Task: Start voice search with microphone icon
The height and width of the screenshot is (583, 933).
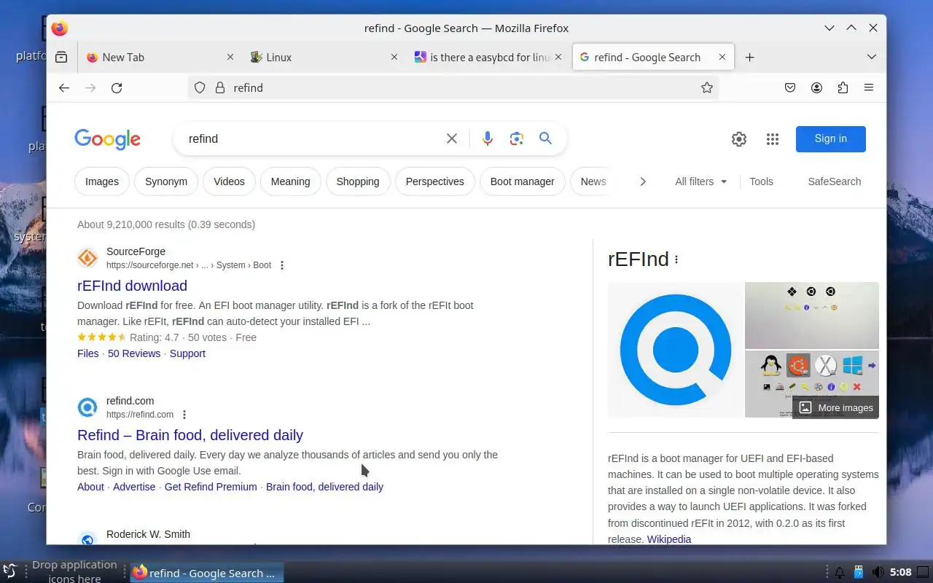Action: pyautogui.click(x=488, y=138)
